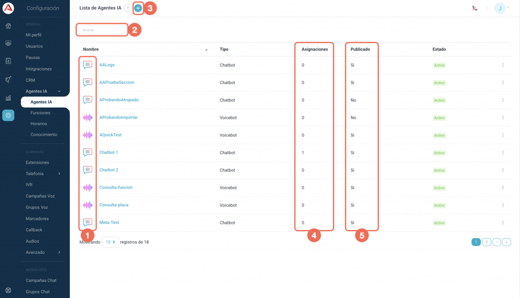The height and width of the screenshot is (298, 520).
Task: Collapse the Agentes IA sidebar section
Action: pyautogui.click(x=59, y=91)
